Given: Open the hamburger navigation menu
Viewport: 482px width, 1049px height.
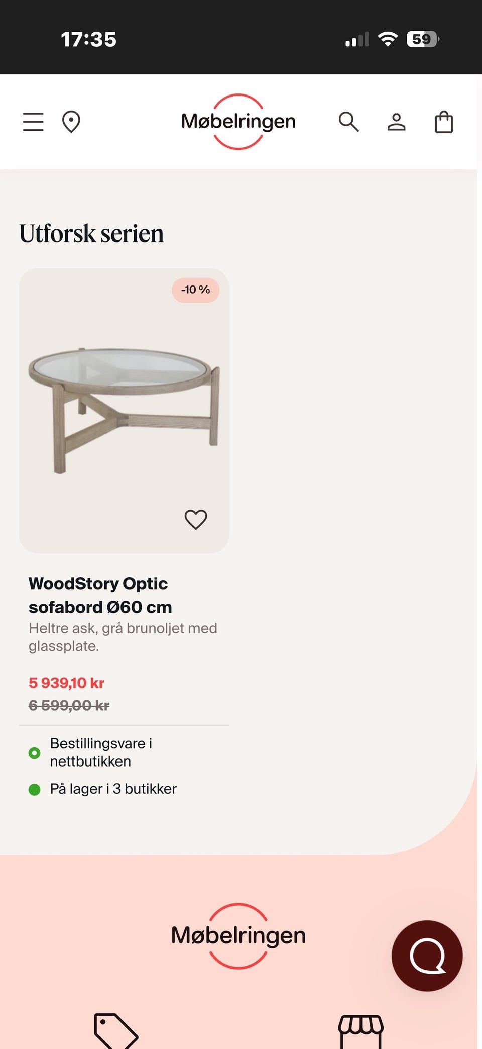Looking at the screenshot, I should tap(33, 122).
